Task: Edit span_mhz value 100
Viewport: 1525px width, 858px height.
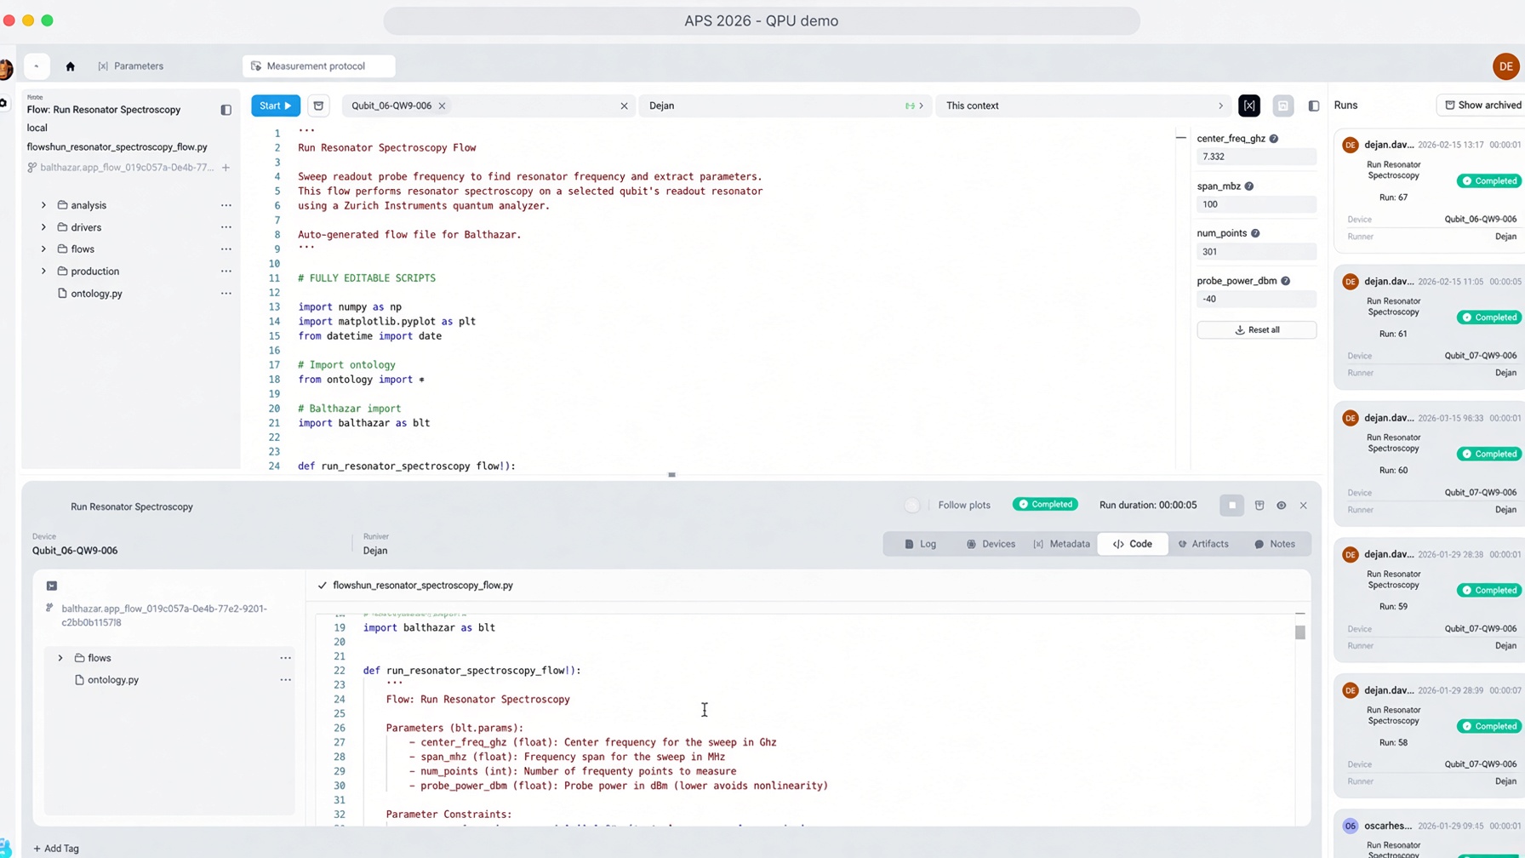Action: pos(1256,204)
